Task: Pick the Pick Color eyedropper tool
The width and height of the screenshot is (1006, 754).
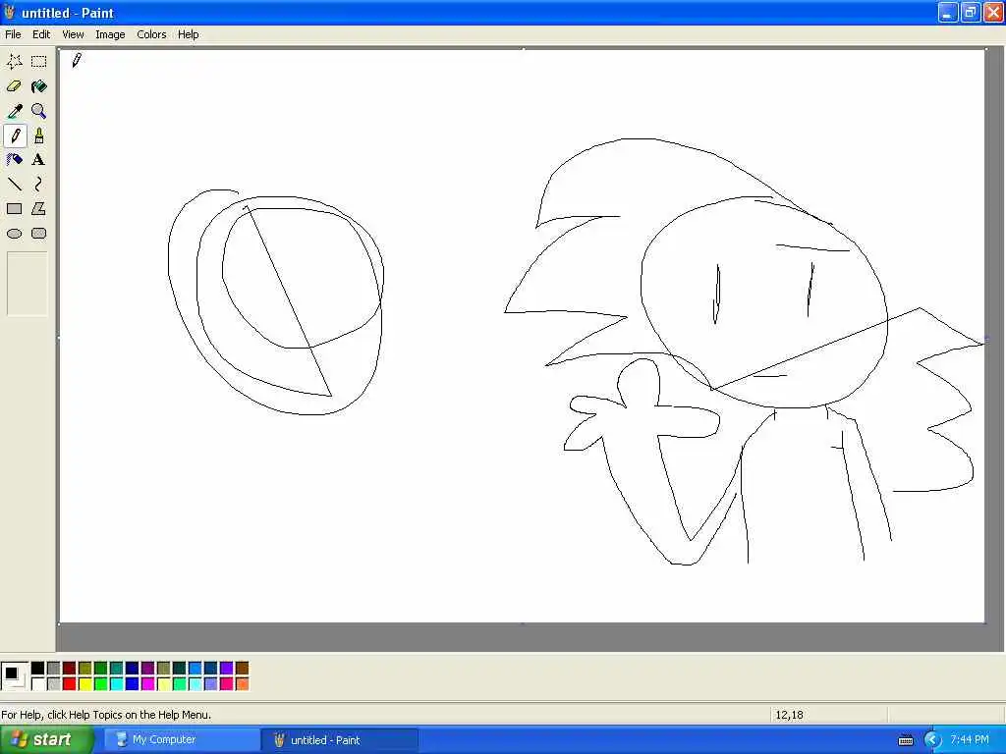Action: point(14,111)
